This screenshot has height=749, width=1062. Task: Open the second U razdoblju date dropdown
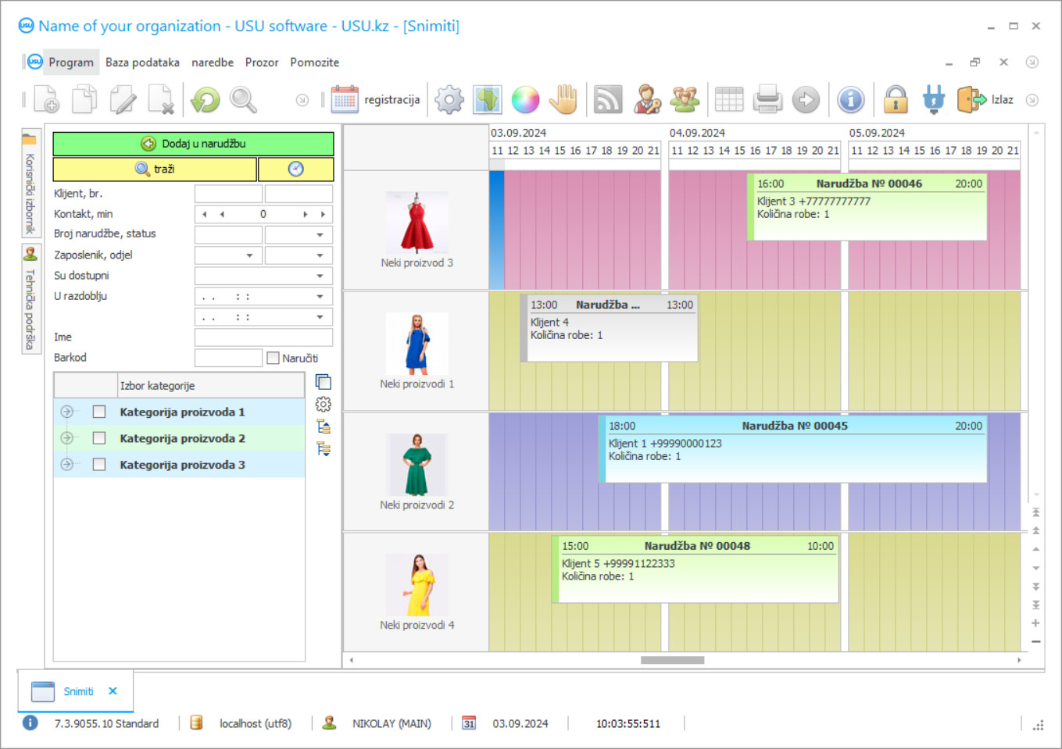pos(320,317)
